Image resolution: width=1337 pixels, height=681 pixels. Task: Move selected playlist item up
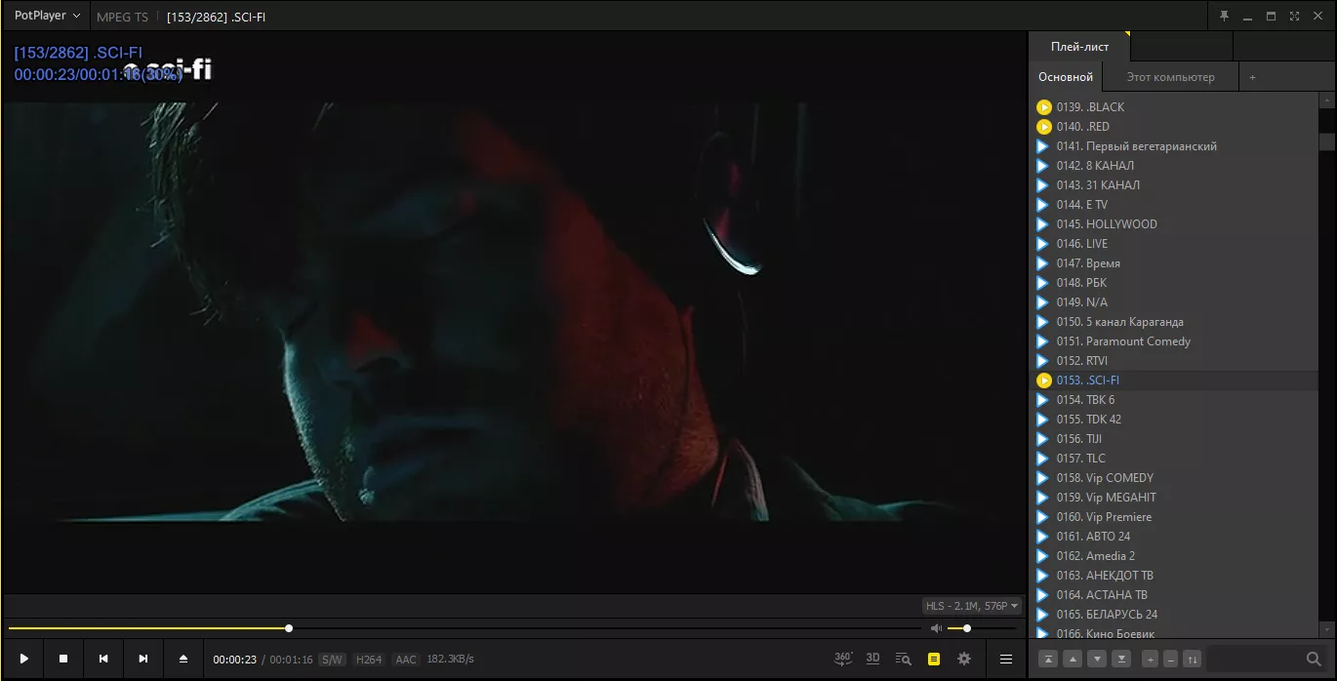point(1074,659)
